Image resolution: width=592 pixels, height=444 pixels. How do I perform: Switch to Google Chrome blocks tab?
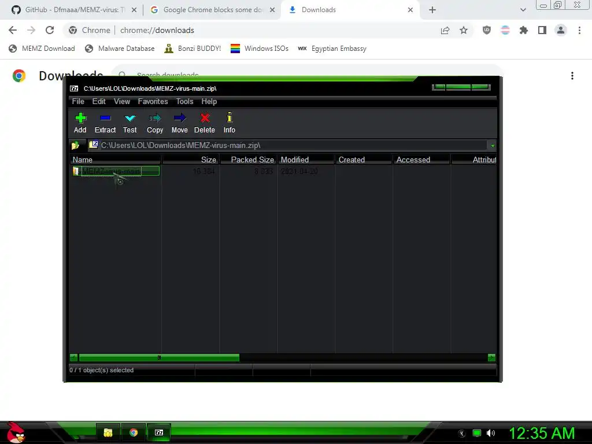coord(213,10)
